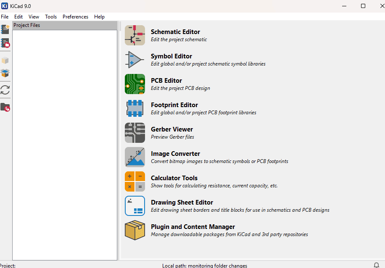
Task: Launch the Footprint Editor chip icon
Action: pyautogui.click(x=135, y=108)
